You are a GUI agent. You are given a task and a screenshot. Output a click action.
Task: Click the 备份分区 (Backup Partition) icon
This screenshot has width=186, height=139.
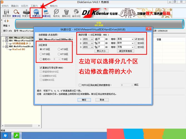pos(76,13)
